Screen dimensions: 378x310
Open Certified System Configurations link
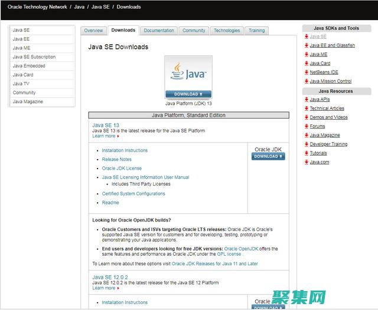(133, 193)
